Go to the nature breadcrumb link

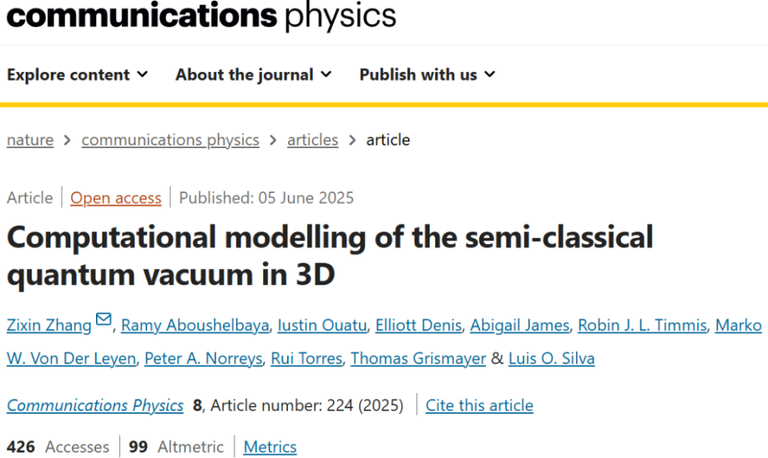pos(30,140)
